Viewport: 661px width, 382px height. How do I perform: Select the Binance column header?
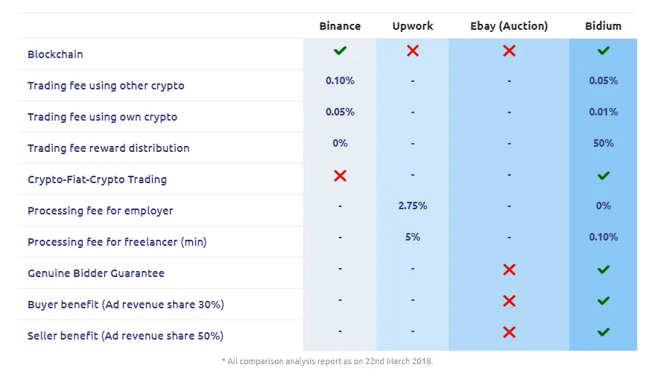coord(340,26)
